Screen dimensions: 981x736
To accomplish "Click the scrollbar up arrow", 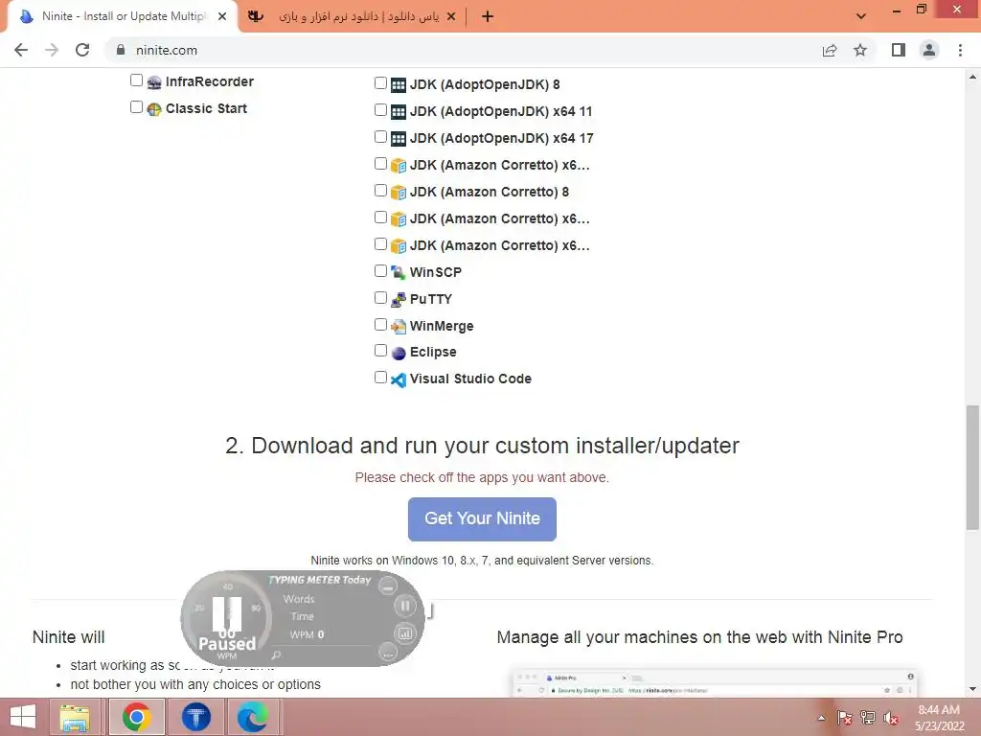I will 972,77.
